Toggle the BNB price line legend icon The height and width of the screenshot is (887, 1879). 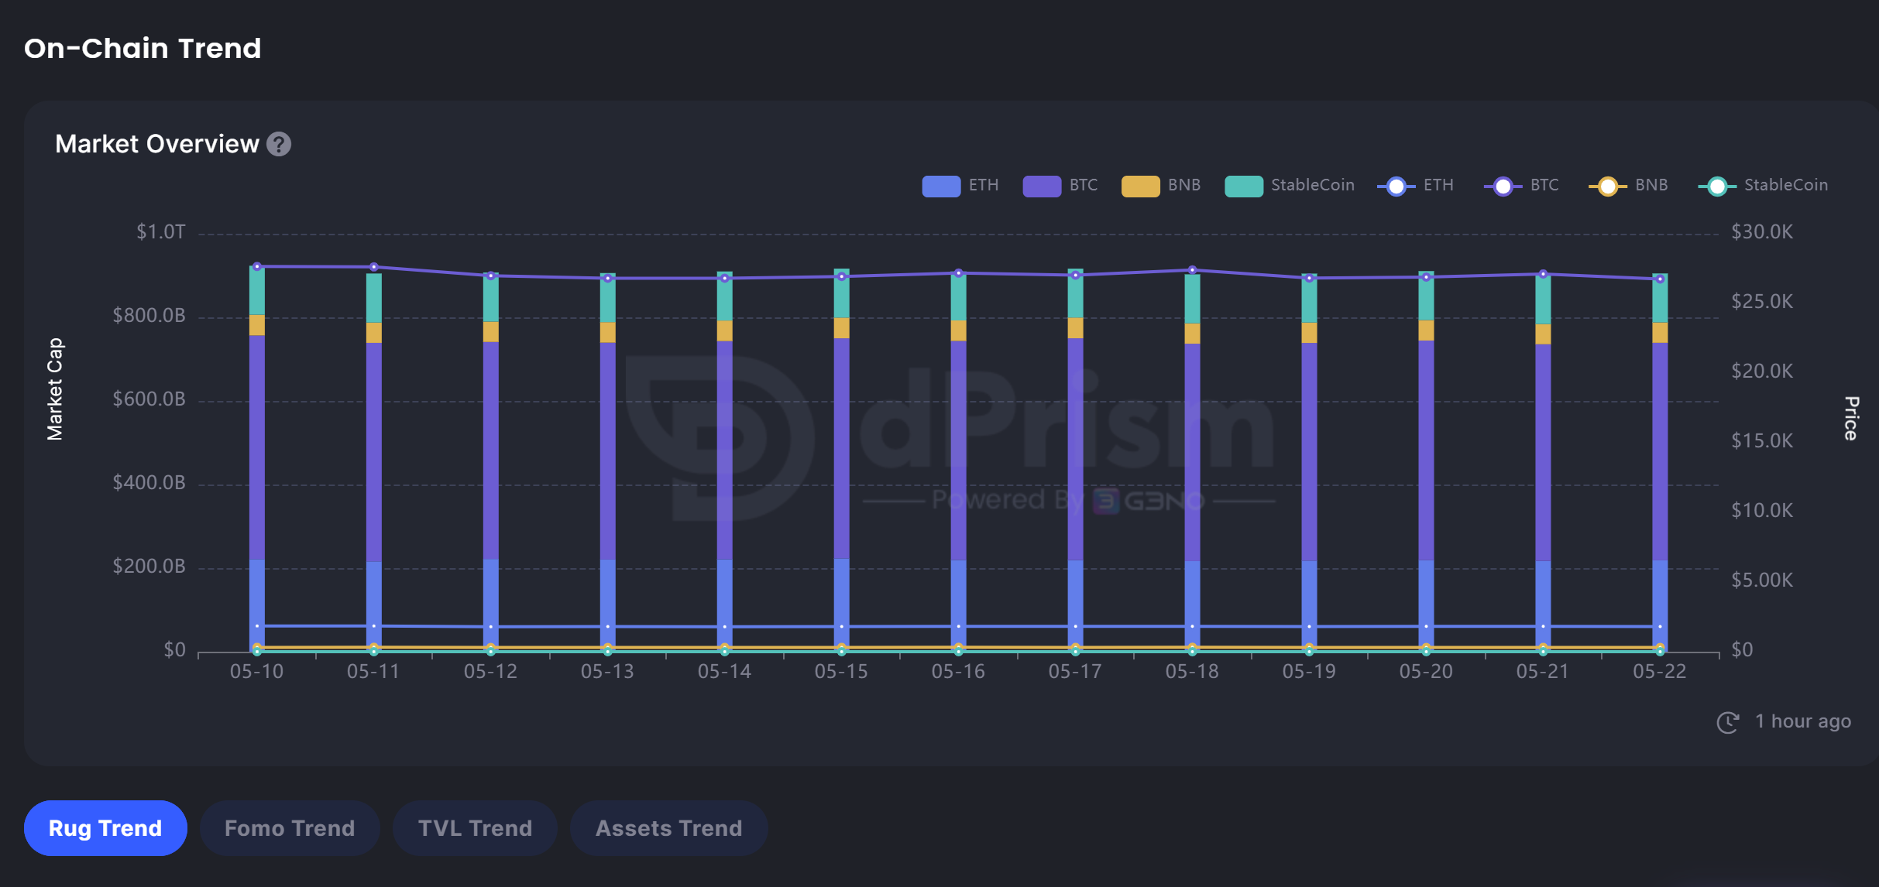[1607, 186]
